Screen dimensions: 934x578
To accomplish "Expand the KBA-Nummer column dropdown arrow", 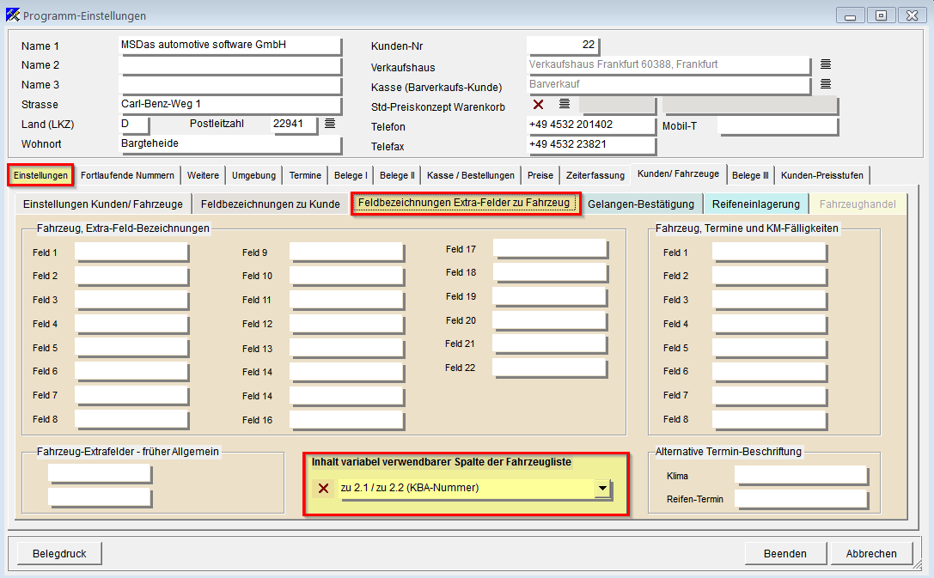I will [x=603, y=489].
